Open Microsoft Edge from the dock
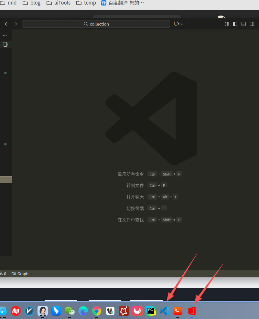259x319 pixels. (83, 311)
